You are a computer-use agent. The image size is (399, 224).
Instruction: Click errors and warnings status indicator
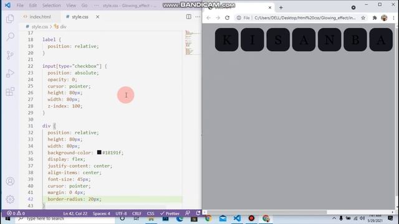(16, 213)
